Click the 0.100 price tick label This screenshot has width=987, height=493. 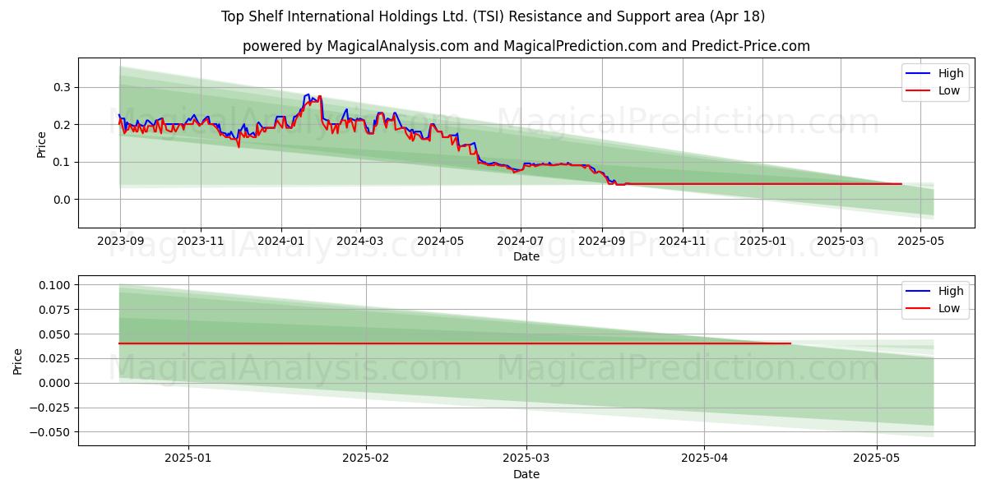click(x=57, y=285)
